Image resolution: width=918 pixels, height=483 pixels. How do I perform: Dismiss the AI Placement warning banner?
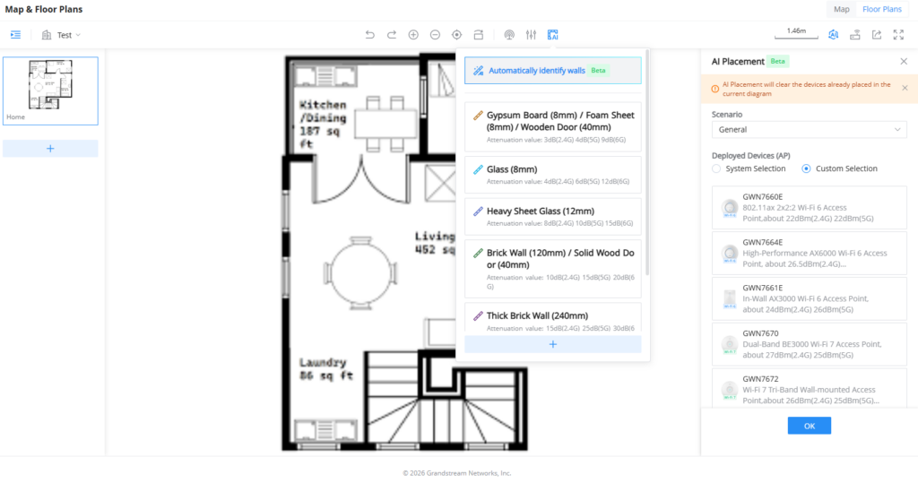click(905, 89)
